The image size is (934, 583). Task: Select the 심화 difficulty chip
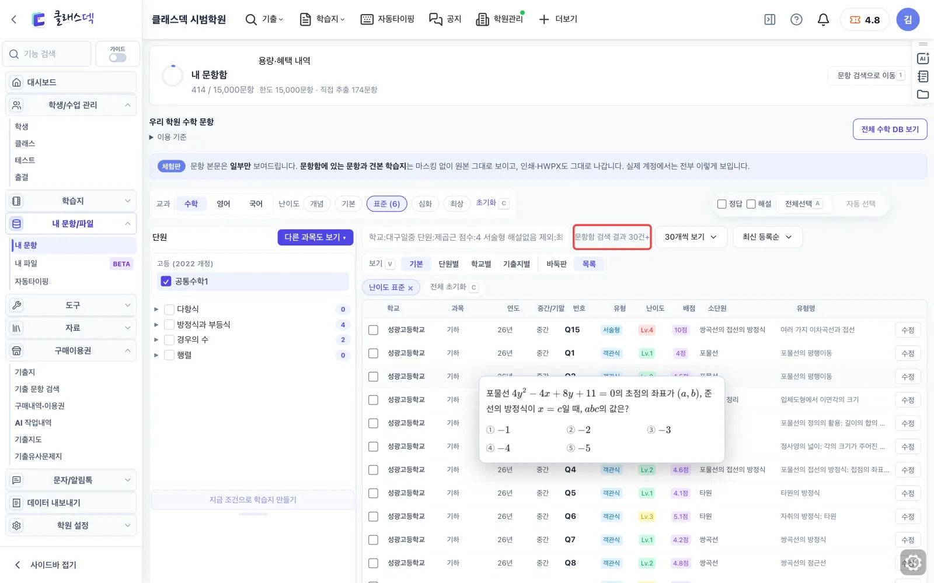pyautogui.click(x=425, y=203)
